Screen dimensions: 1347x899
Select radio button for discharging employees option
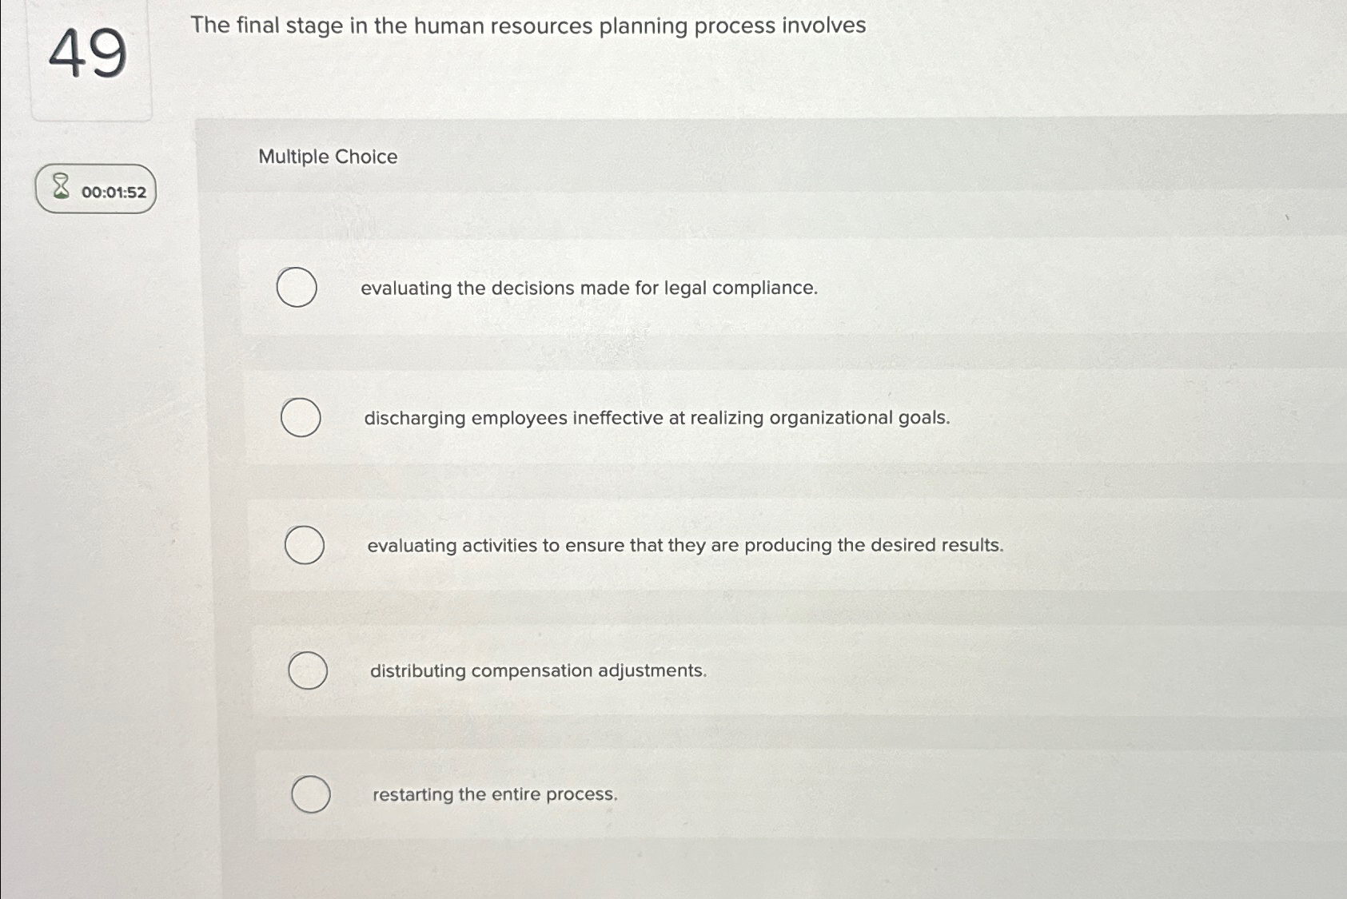[301, 416]
